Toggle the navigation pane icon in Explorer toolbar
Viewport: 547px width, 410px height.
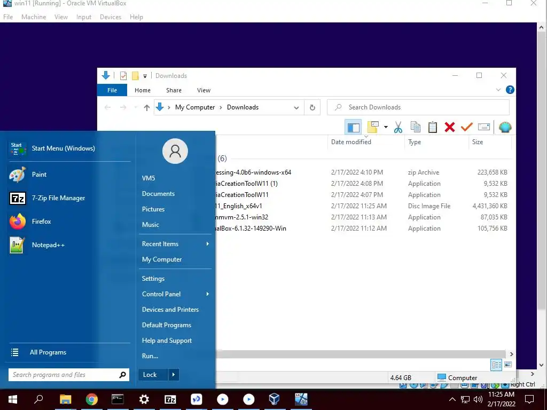coord(353,127)
